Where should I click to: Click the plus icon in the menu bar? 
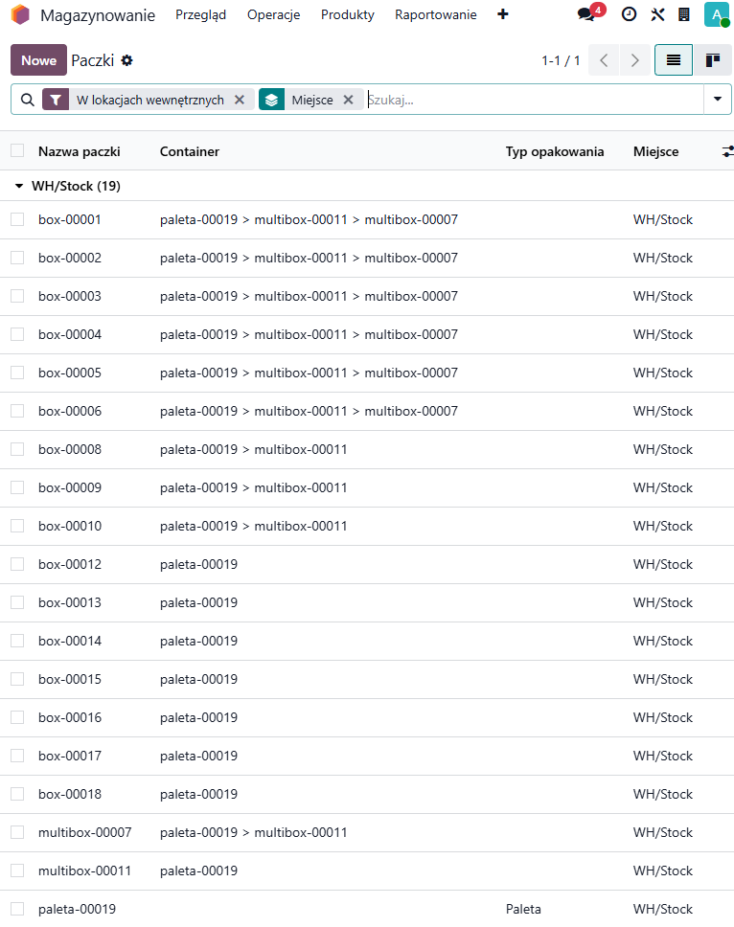point(503,14)
